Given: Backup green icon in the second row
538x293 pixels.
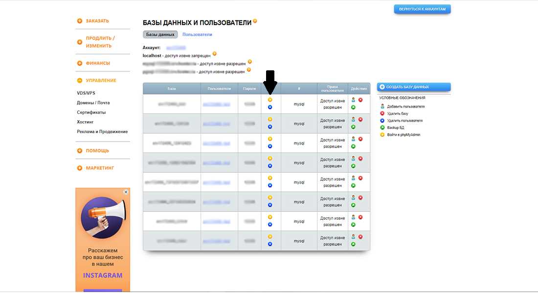Looking at the screenshot, I should 353,127.
